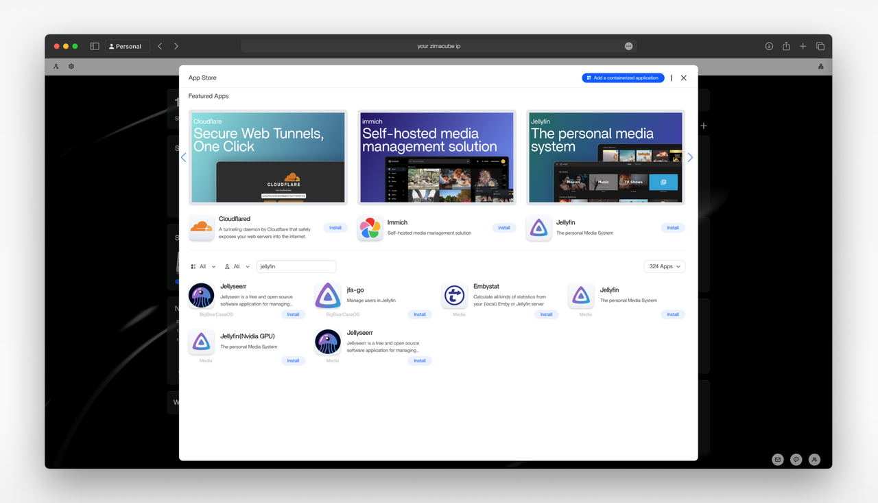The width and height of the screenshot is (878, 503).
Task: Click the community people icon at the bottom right
Action: (814, 460)
